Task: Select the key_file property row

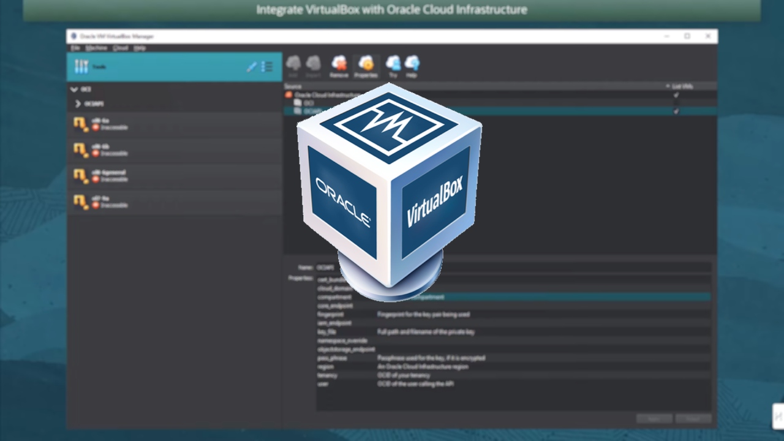Action: (513, 331)
